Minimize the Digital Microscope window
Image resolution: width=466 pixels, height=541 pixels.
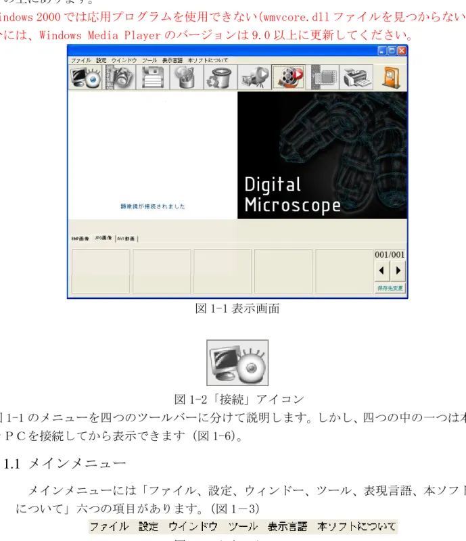pos(381,51)
